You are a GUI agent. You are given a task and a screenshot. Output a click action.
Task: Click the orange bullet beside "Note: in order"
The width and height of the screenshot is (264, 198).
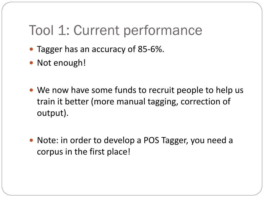click(31, 140)
